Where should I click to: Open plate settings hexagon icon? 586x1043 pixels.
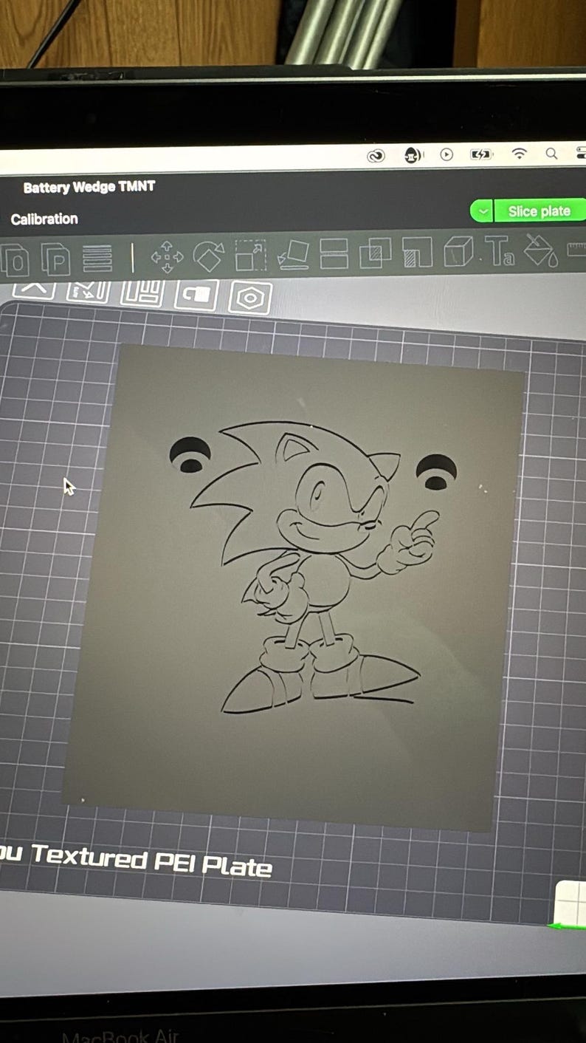click(x=250, y=298)
